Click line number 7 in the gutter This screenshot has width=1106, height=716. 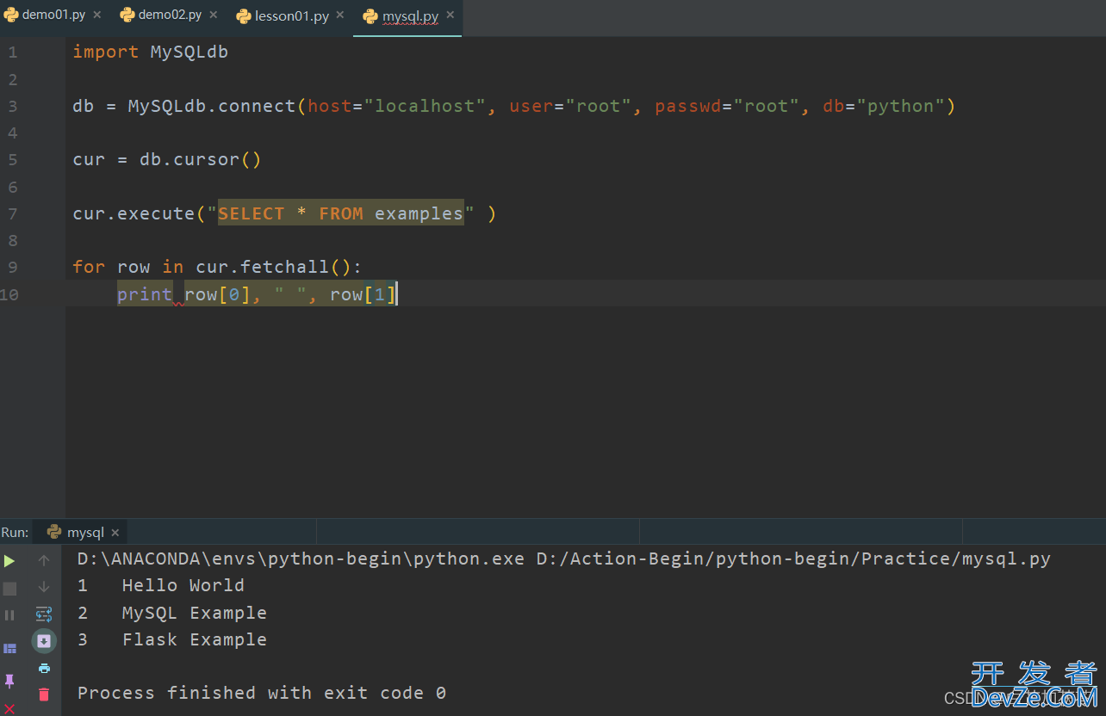coord(12,213)
